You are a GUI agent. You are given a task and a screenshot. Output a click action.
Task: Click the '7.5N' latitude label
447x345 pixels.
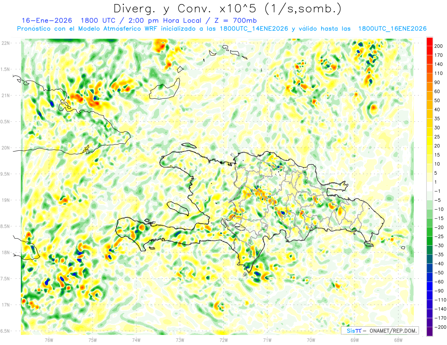point(6,279)
